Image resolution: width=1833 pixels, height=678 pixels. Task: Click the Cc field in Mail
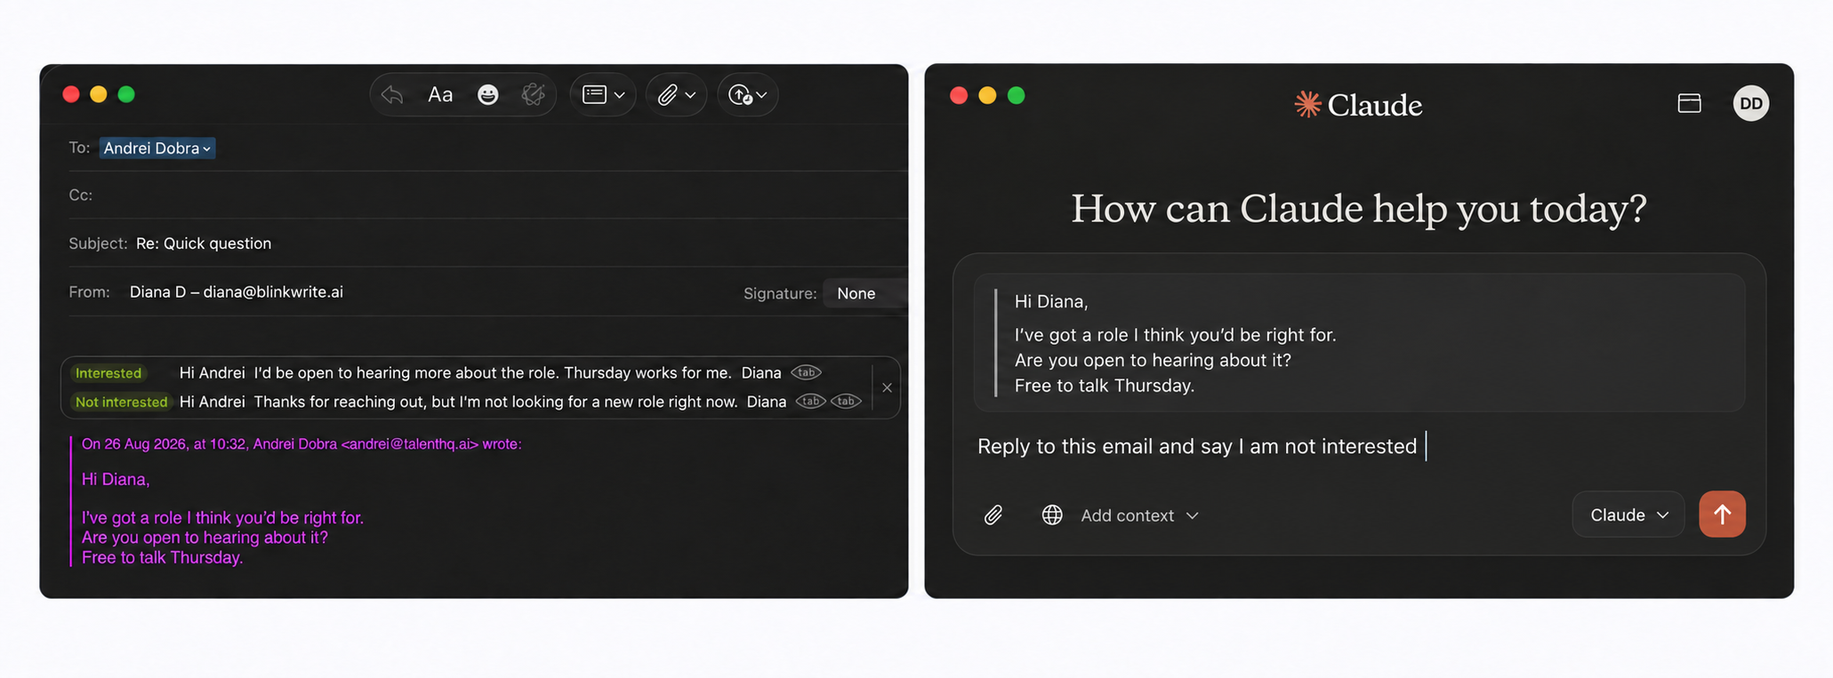coord(487,195)
